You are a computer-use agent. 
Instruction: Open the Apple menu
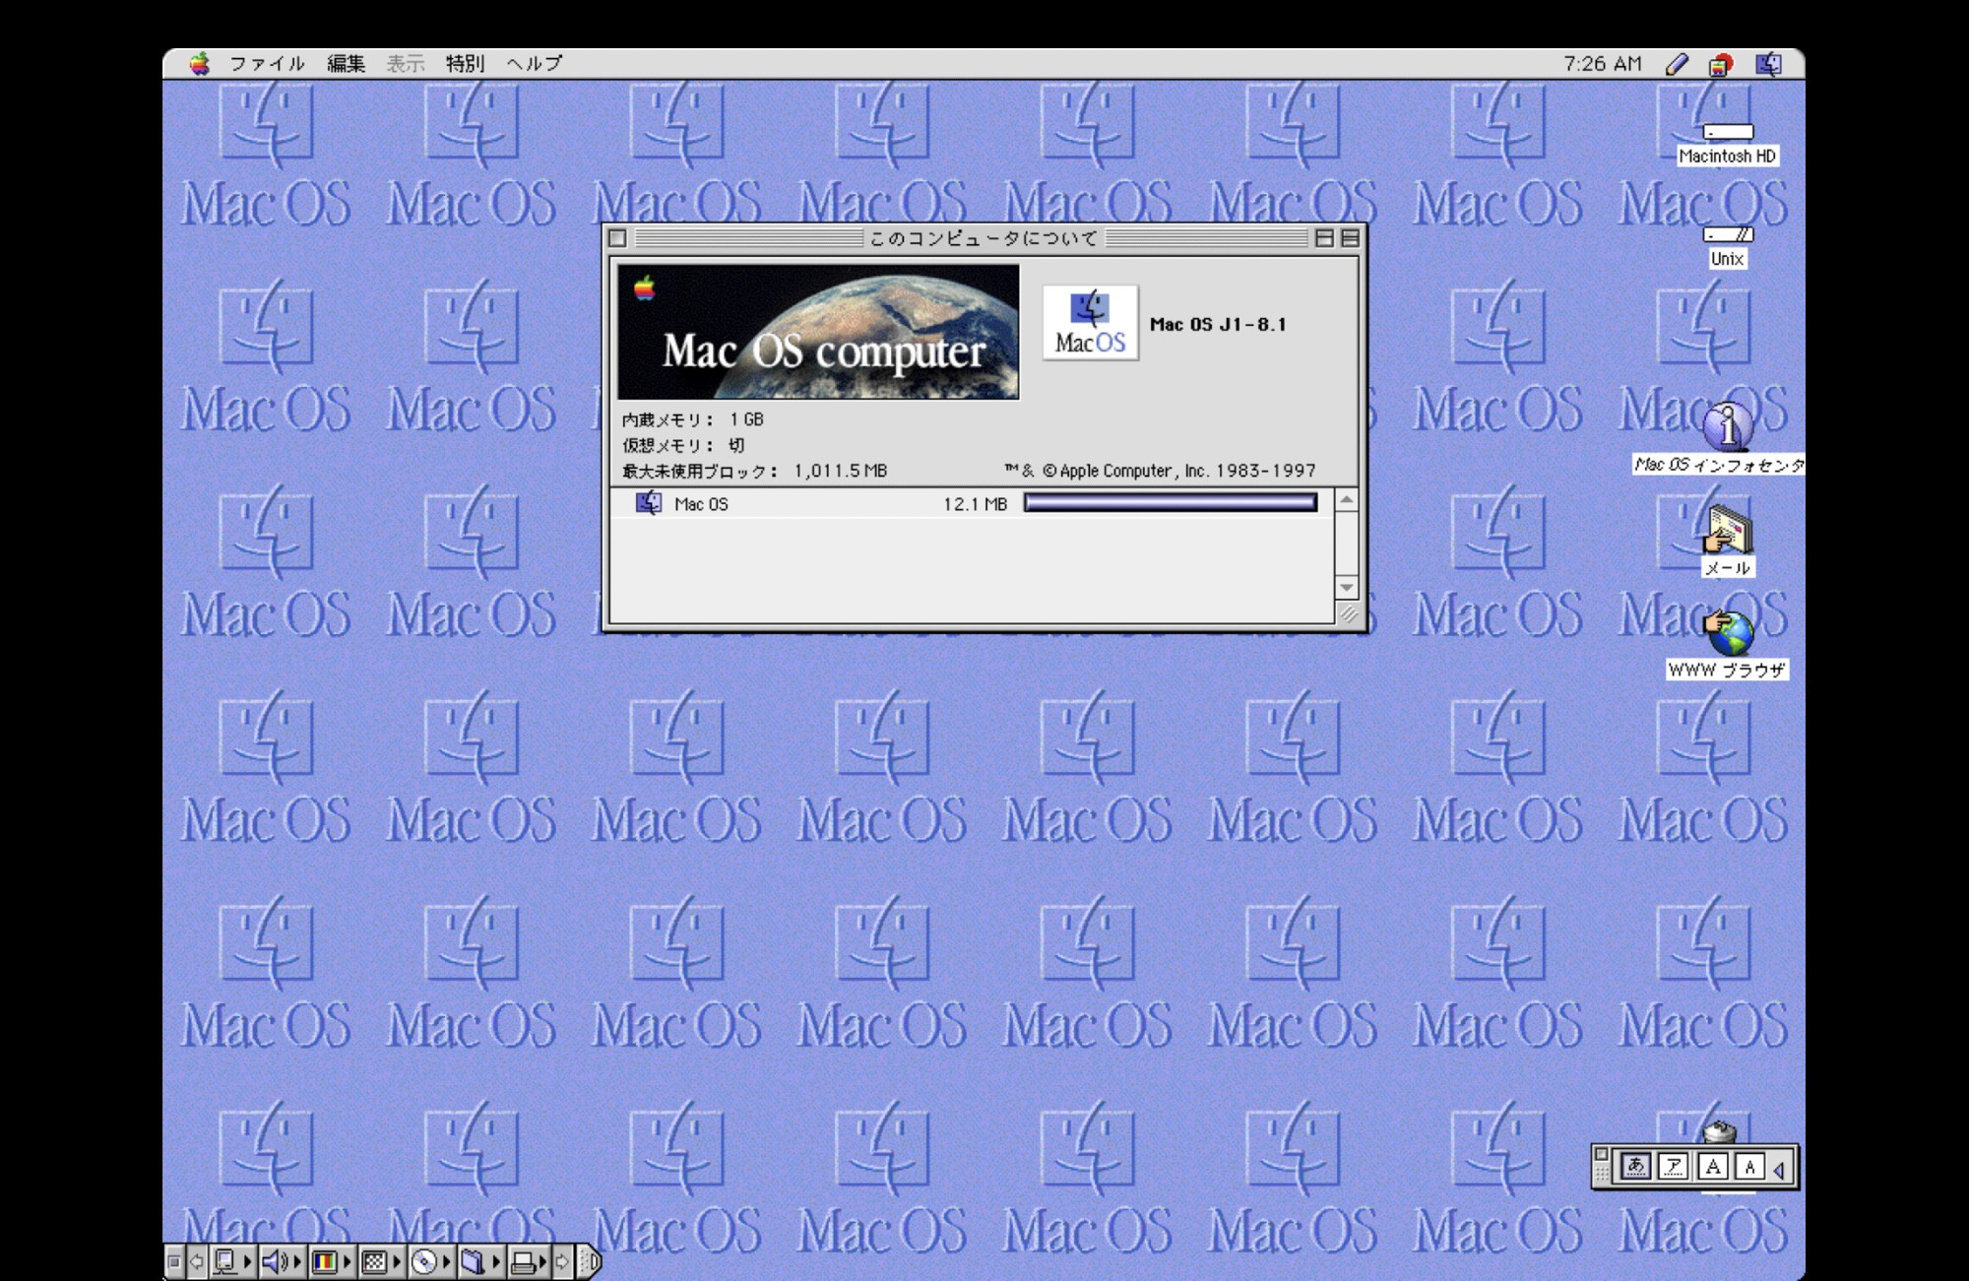pos(200,64)
